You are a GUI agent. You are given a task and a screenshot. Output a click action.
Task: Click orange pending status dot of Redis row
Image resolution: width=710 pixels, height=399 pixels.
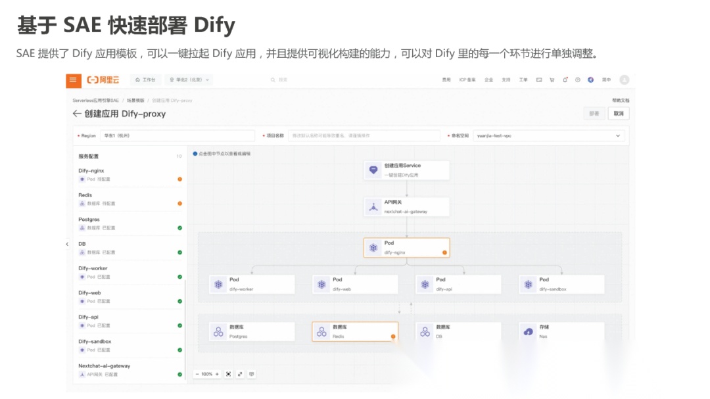click(179, 204)
